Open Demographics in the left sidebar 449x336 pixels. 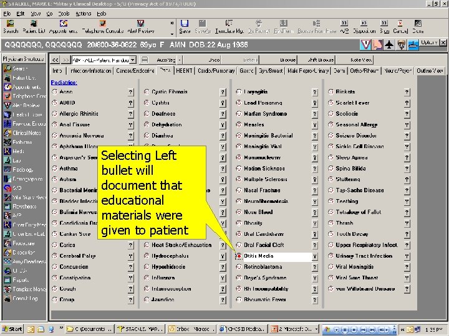23,179
